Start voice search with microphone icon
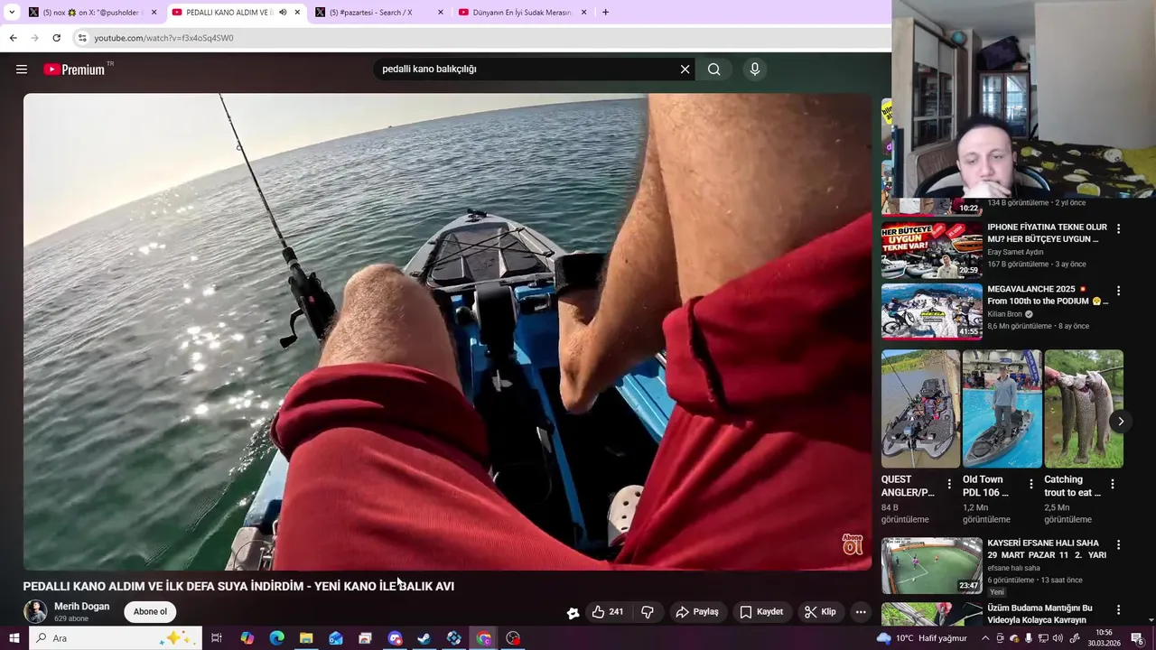This screenshot has height=650, width=1156. coord(755,70)
